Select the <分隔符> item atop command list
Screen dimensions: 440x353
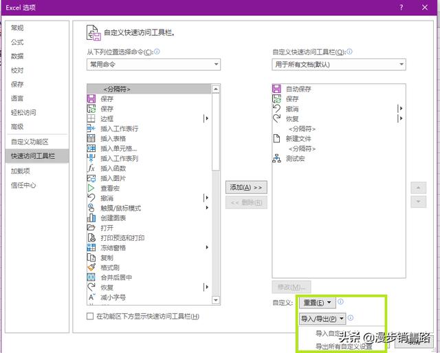(149, 89)
